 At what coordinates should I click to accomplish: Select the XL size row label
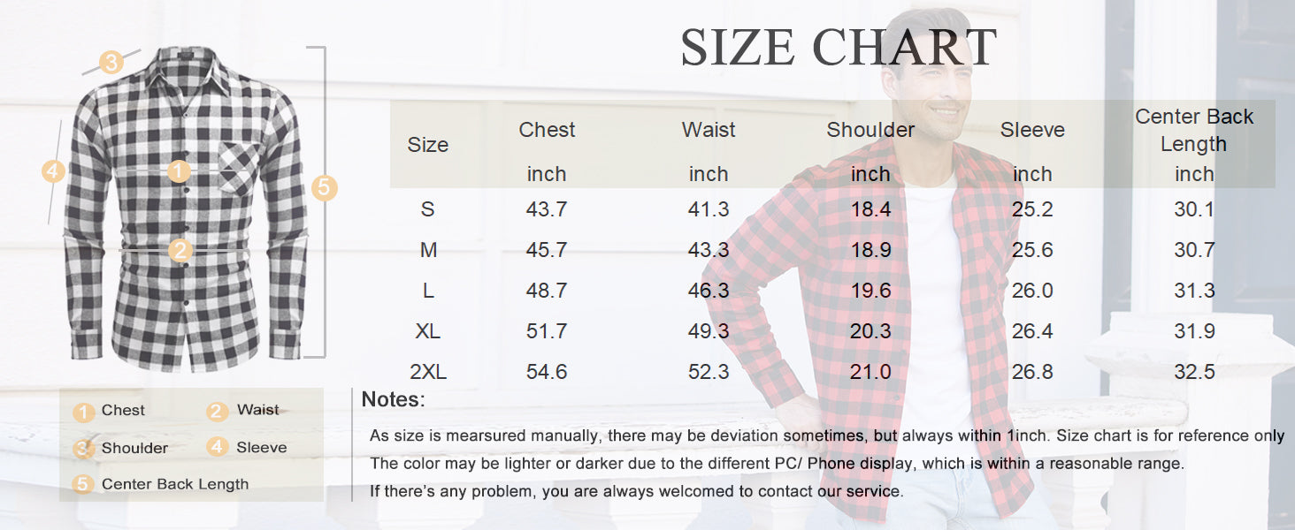pyautogui.click(x=428, y=331)
